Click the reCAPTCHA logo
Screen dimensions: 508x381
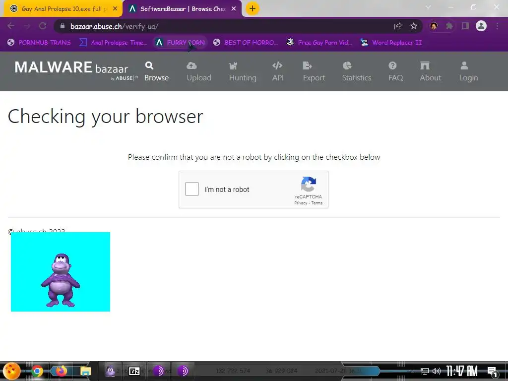(x=309, y=184)
